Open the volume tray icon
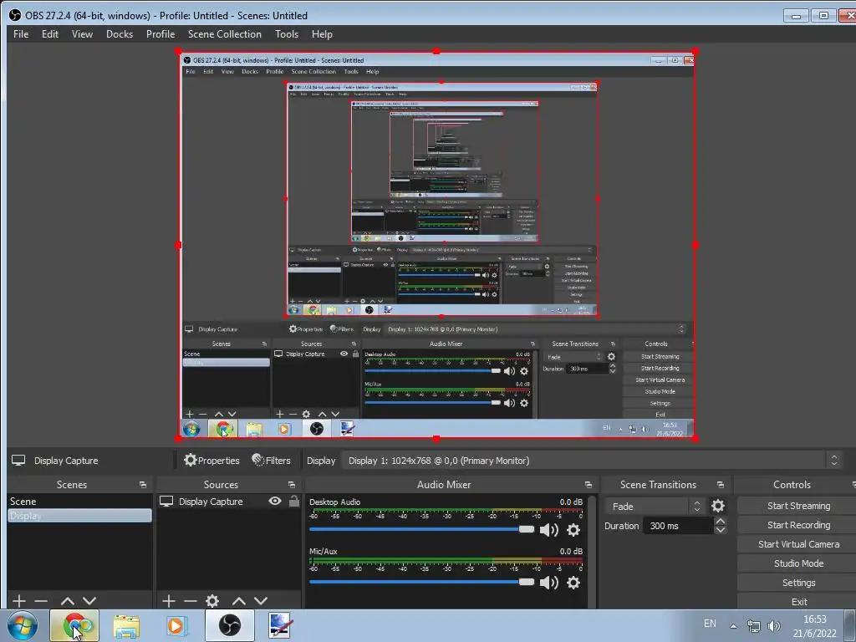Viewport: 856px width, 642px height. pos(773,626)
